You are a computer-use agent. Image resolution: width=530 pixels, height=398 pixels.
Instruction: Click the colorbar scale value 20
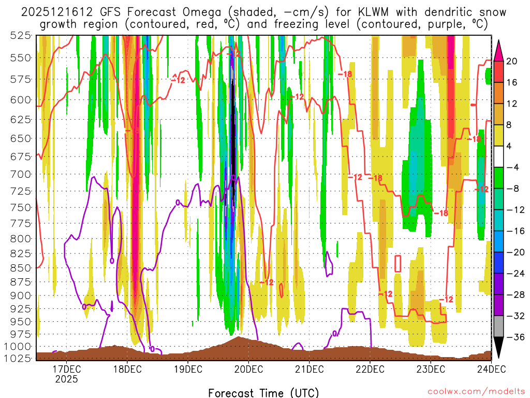point(512,61)
